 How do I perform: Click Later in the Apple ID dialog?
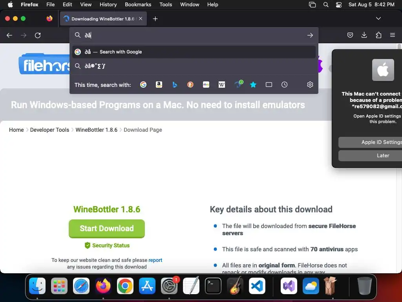370,155
